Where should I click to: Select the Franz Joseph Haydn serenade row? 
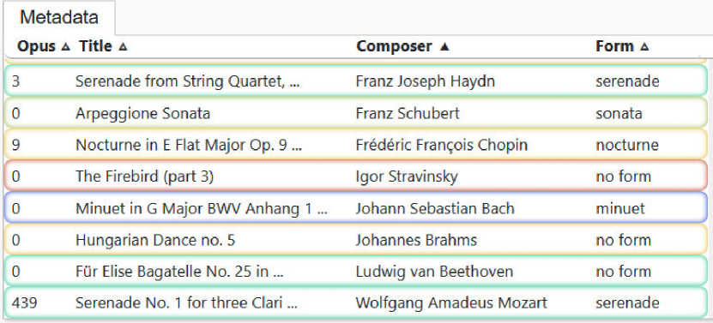(x=355, y=81)
